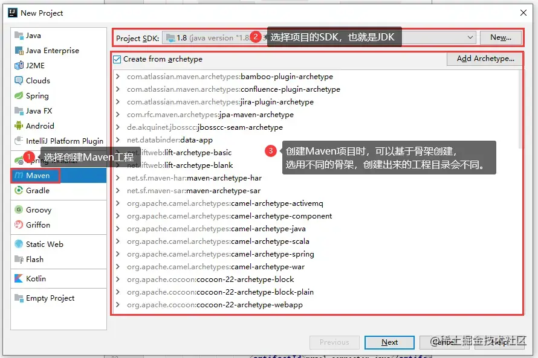Click the IntelliJ logo in title bar
Screen dimensions: 538x358
[12, 13]
